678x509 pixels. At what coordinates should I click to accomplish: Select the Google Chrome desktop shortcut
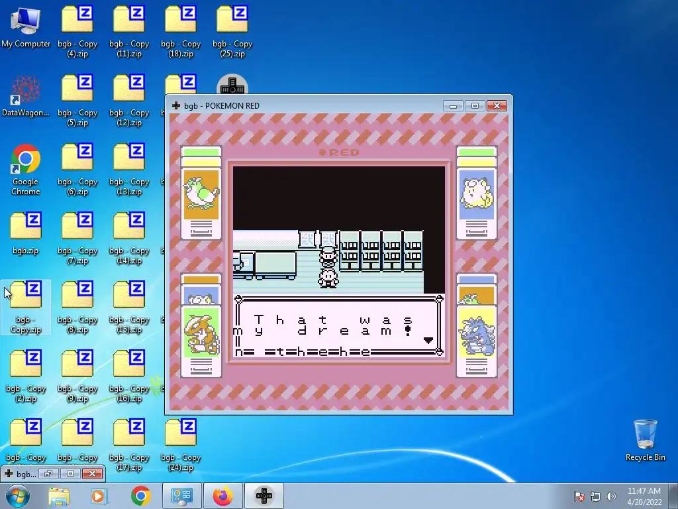pos(26,170)
